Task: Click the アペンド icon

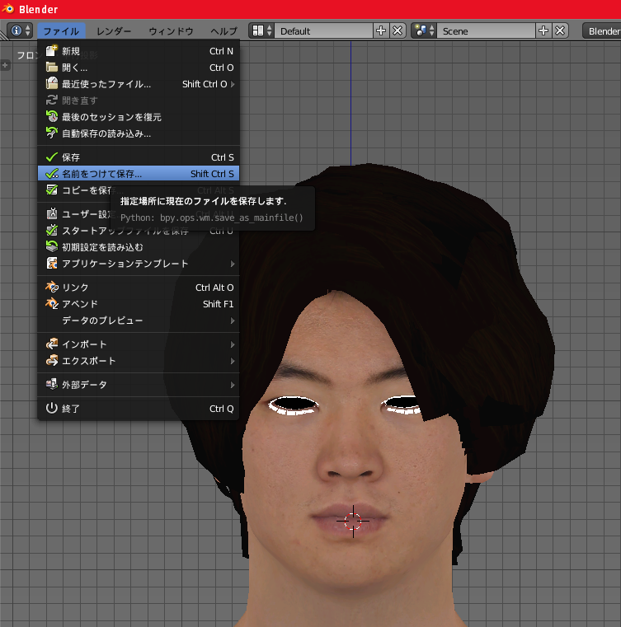Action: tap(52, 303)
